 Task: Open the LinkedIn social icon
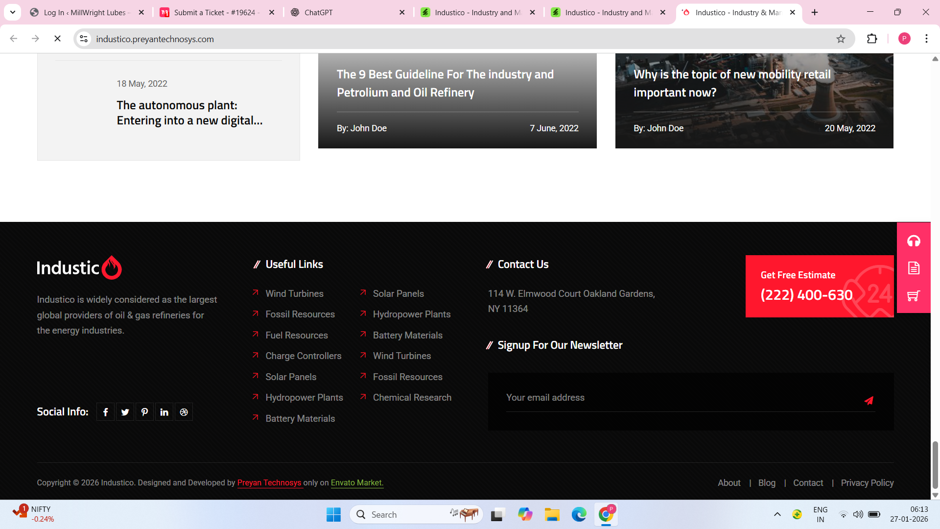pos(164,412)
